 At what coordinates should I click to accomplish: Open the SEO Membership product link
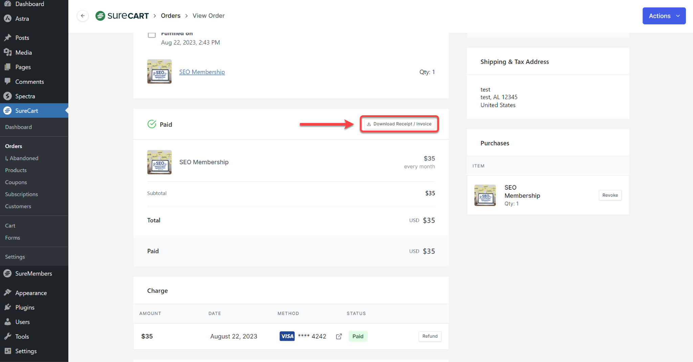pyautogui.click(x=202, y=72)
